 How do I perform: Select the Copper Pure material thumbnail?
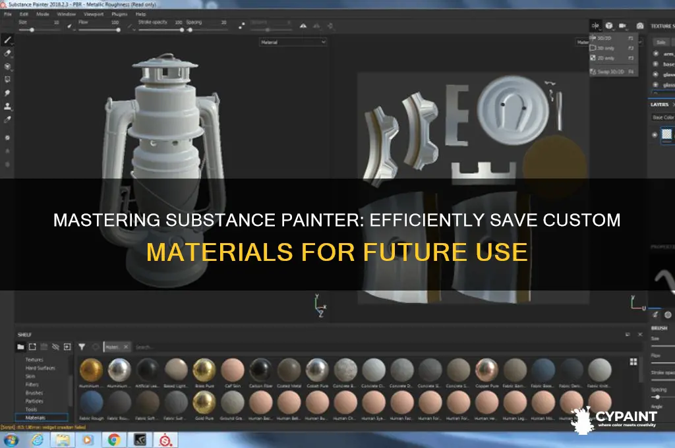[x=486, y=370]
